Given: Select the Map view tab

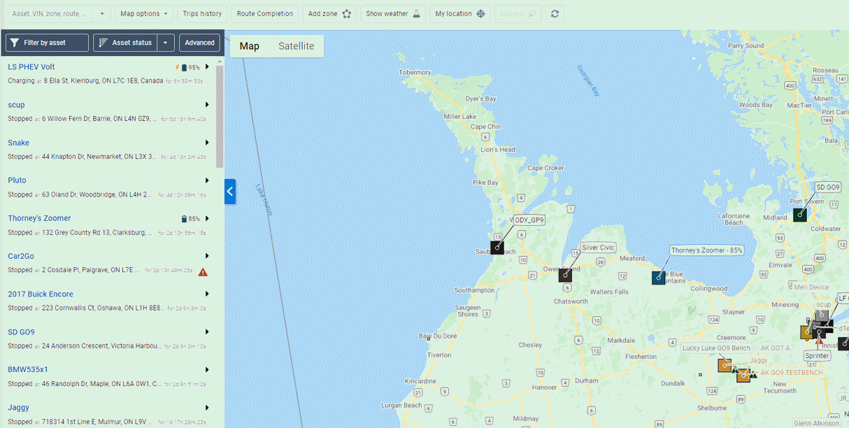Looking at the screenshot, I should coord(250,46).
